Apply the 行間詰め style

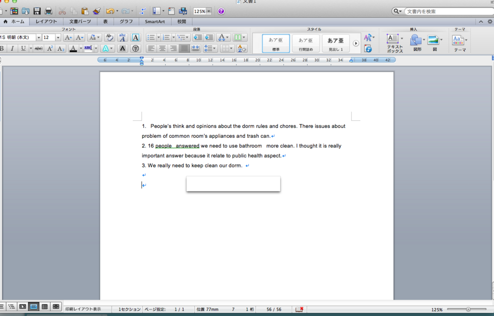click(x=306, y=43)
